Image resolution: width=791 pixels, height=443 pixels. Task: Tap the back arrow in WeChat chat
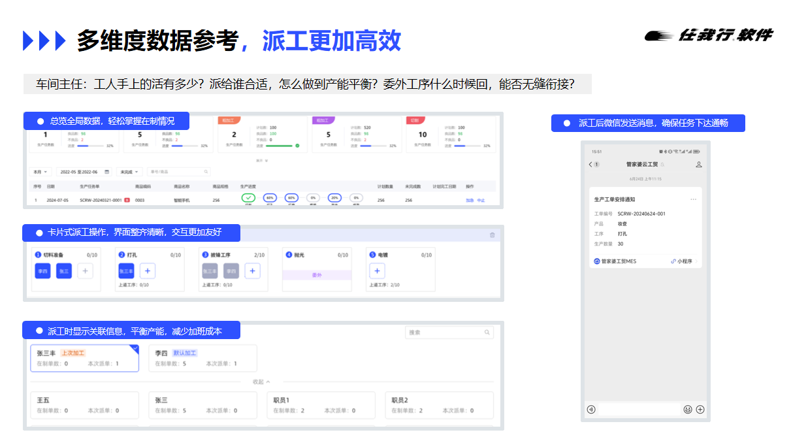coord(590,165)
